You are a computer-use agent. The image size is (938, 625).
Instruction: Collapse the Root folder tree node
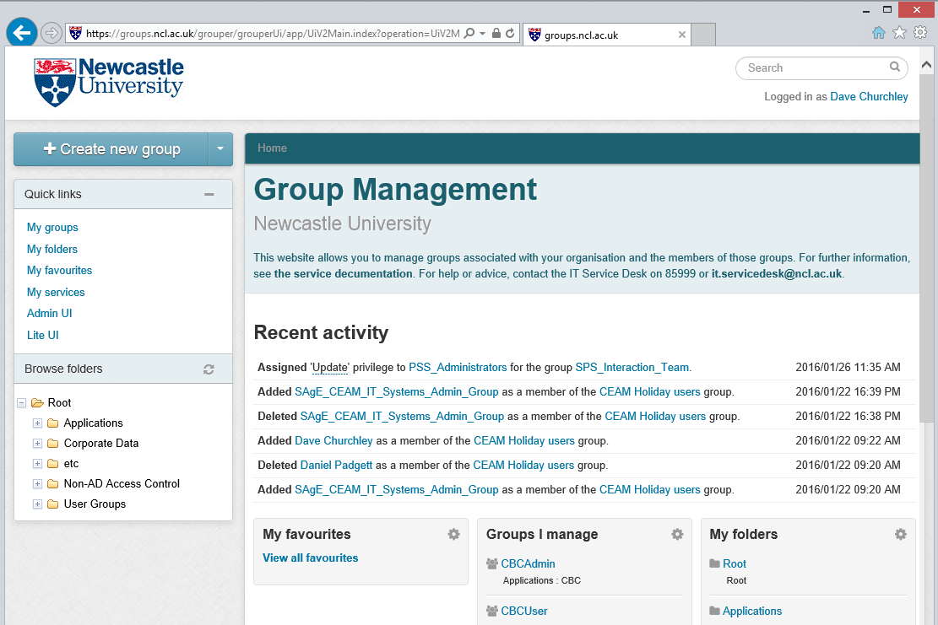tap(22, 403)
